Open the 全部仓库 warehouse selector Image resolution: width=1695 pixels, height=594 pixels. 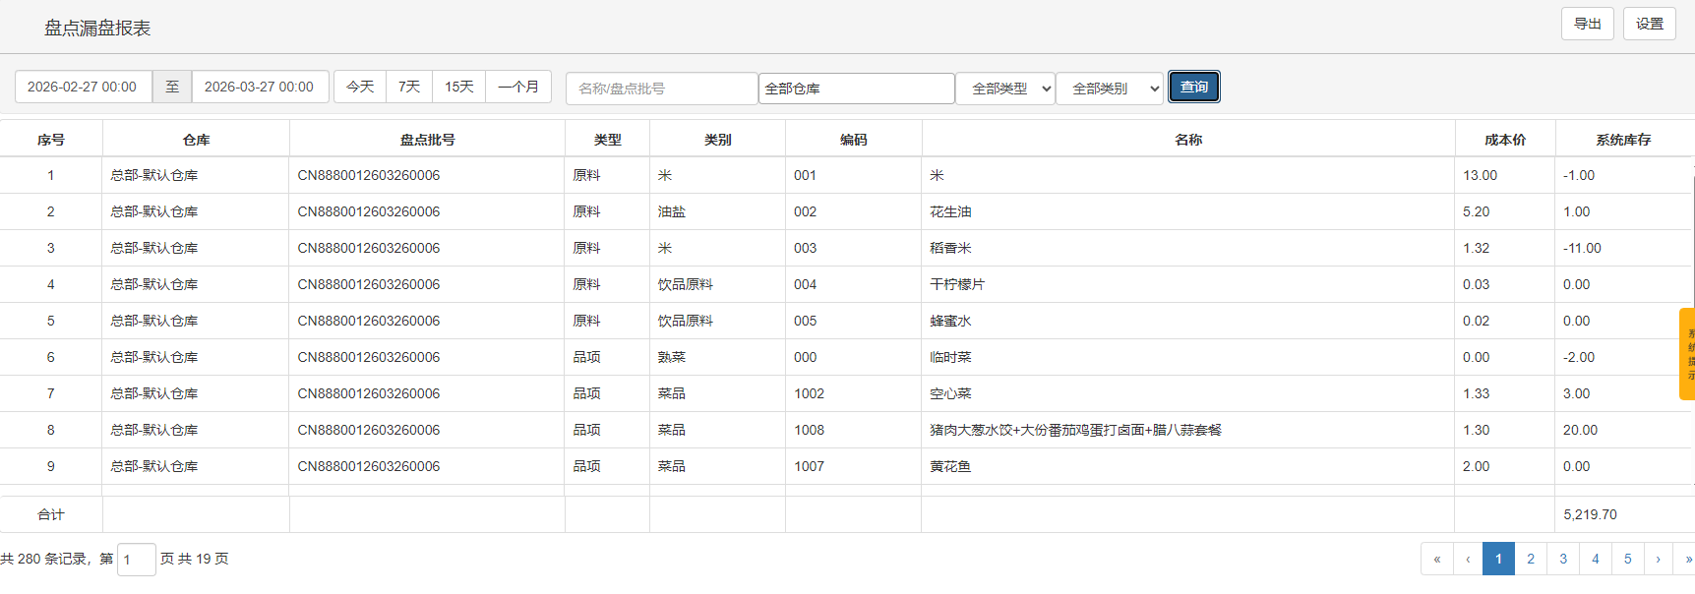pos(856,89)
